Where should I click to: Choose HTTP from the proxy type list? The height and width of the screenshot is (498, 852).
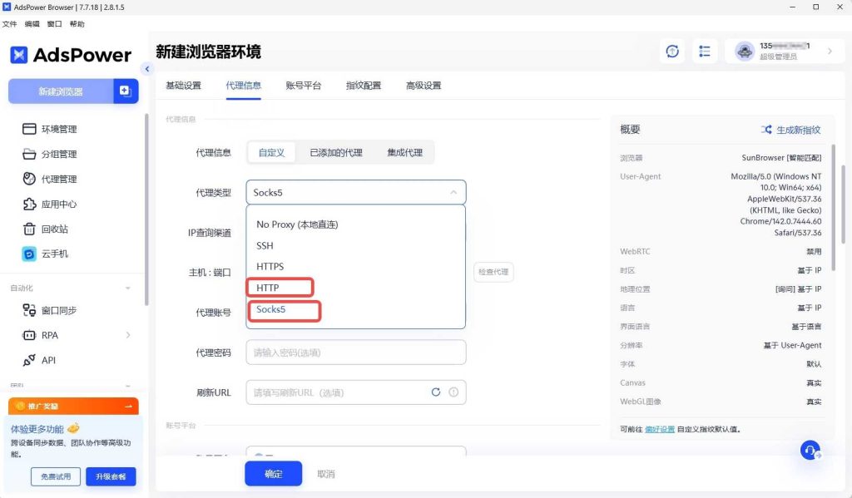268,288
